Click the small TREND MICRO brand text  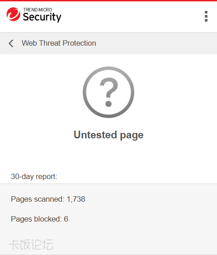point(38,10)
